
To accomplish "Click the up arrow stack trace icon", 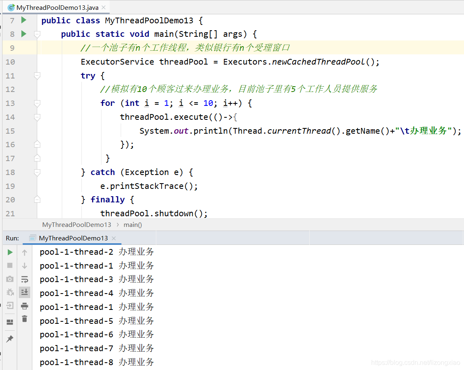I will [25, 253].
